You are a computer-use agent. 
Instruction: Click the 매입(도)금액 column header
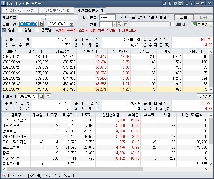coord(192,115)
